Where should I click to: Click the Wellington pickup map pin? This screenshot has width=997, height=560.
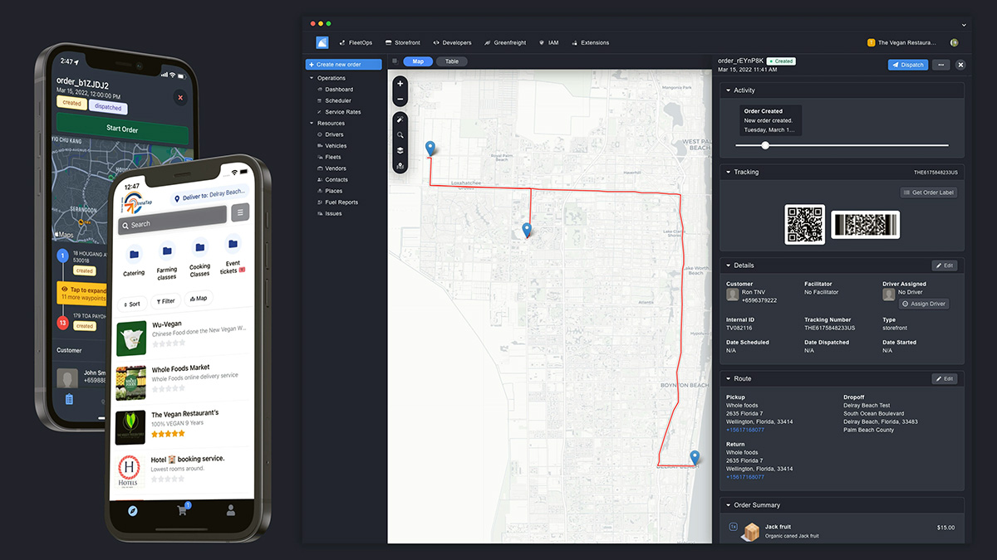point(527,230)
